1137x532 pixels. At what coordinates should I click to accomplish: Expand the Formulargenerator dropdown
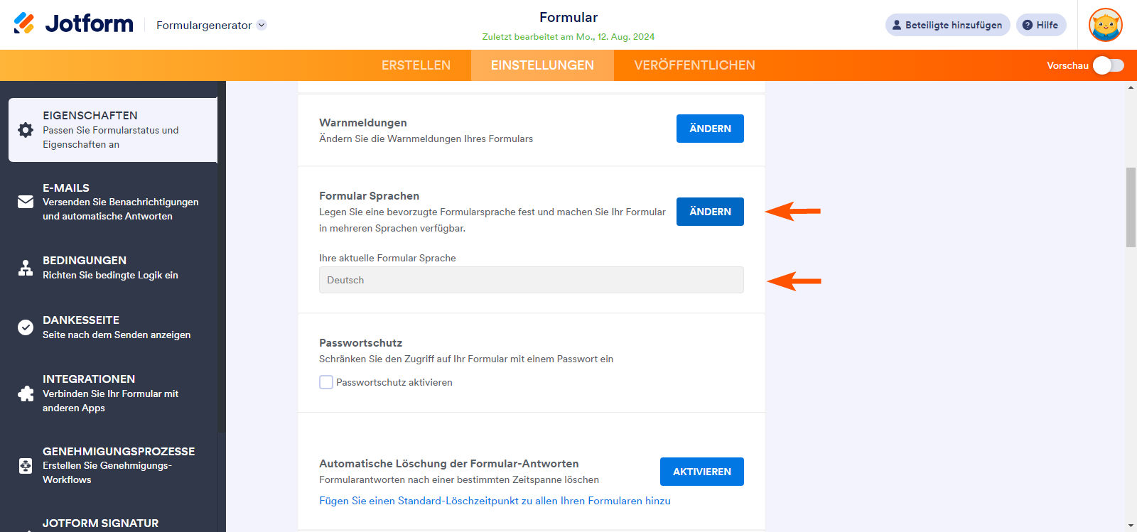click(262, 25)
